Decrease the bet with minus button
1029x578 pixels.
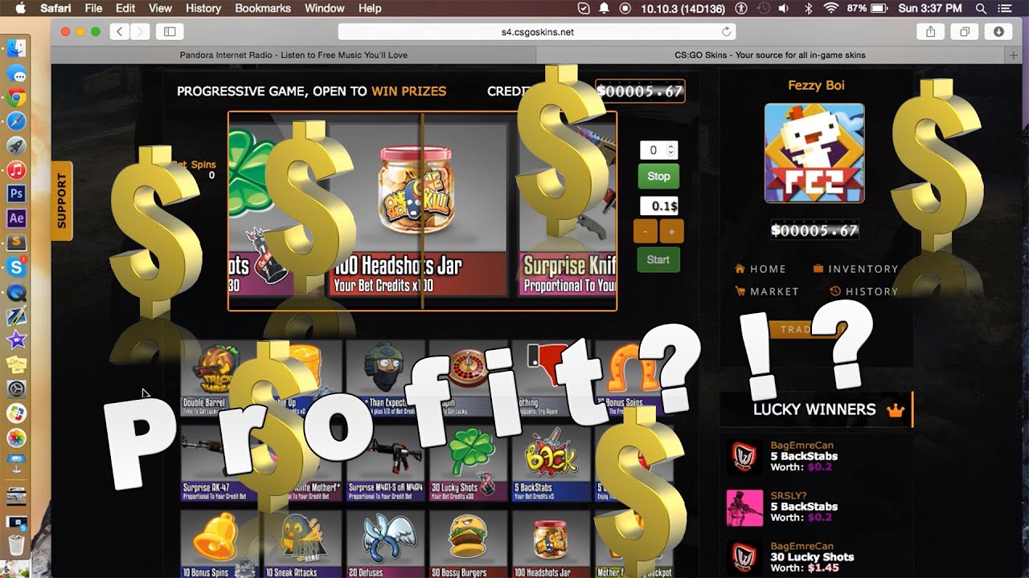tap(645, 232)
